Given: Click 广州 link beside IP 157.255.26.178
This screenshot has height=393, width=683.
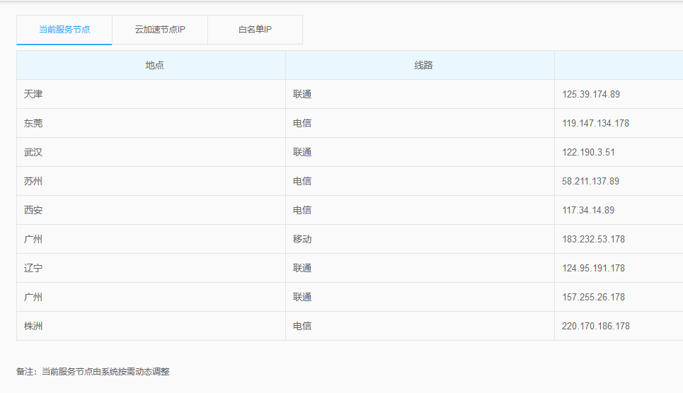Looking at the screenshot, I should click(33, 297).
